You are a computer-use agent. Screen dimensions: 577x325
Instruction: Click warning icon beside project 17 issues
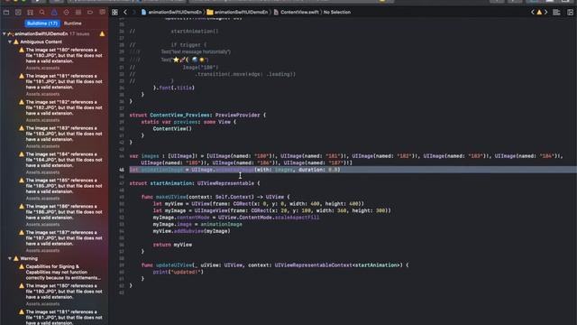point(102,34)
